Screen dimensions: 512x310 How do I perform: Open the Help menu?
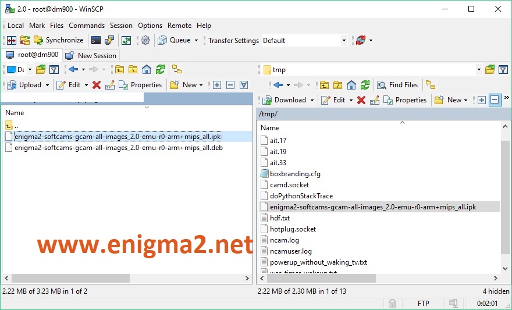click(x=204, y=26)
